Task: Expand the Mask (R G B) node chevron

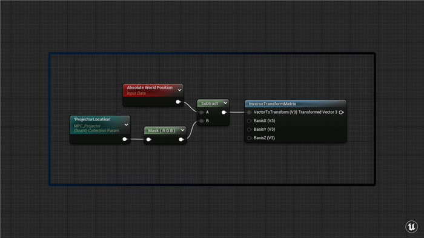Action: 182,130
